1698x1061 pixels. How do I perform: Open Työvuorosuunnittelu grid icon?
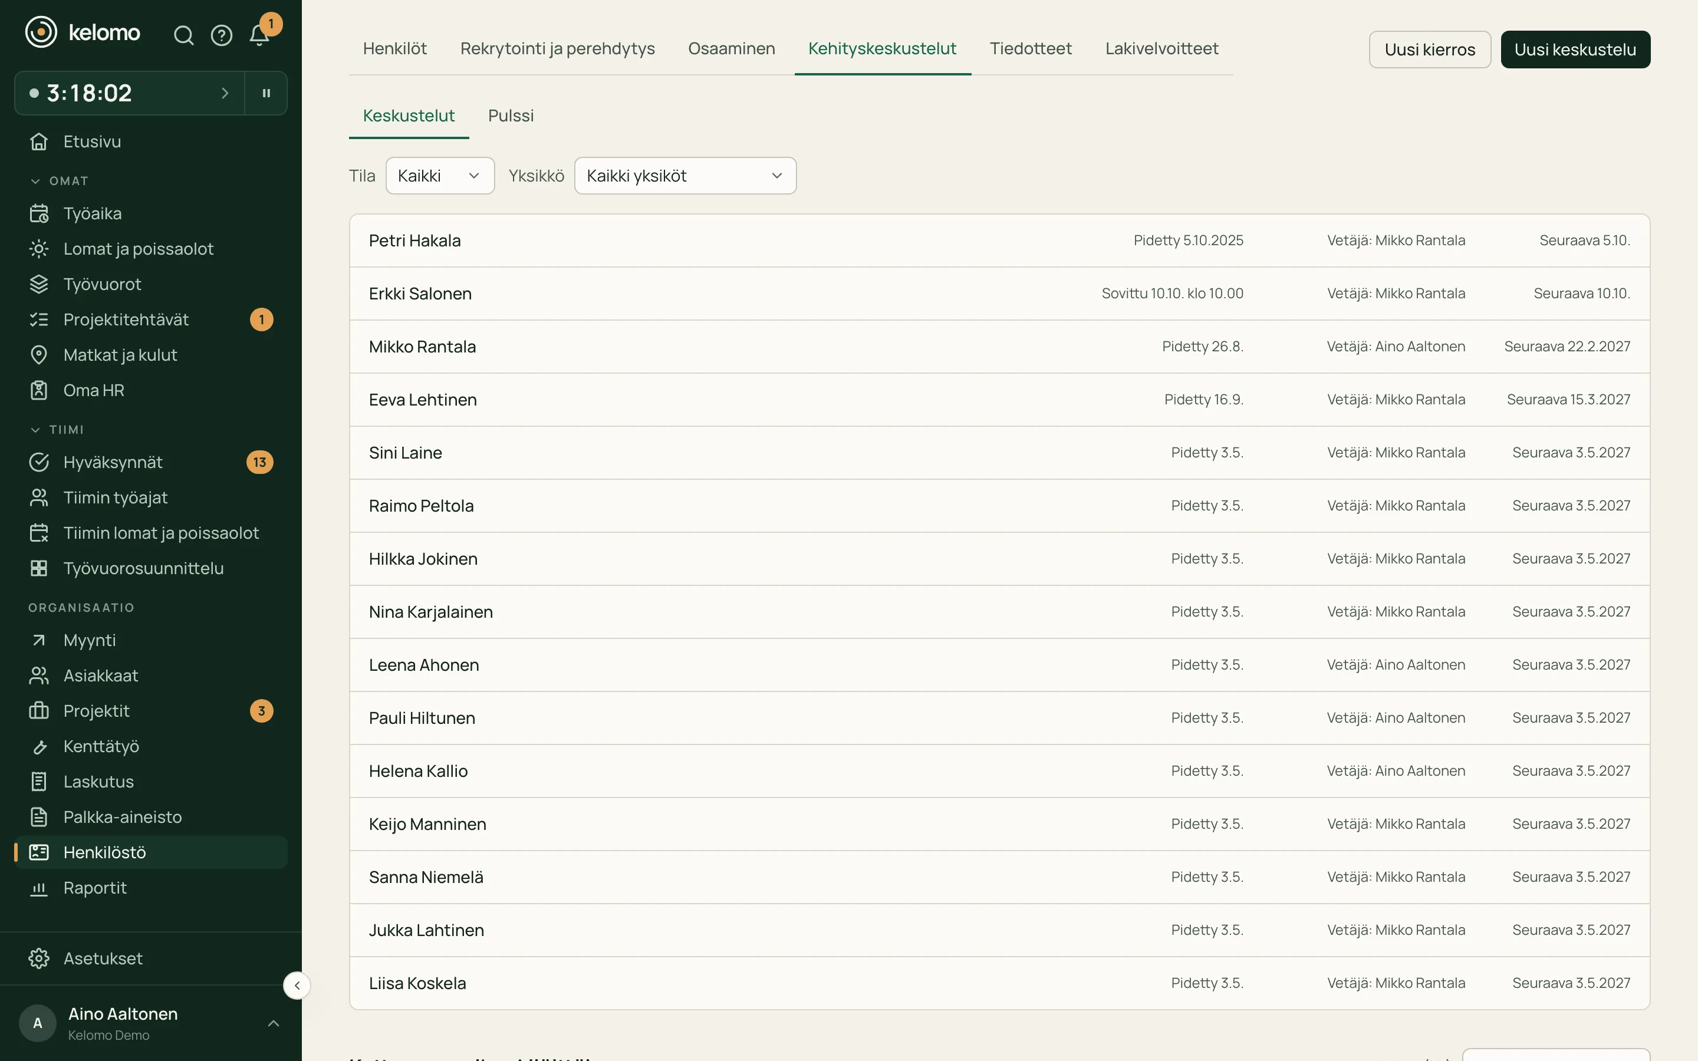pyautogui.click(x=40, y=568)
